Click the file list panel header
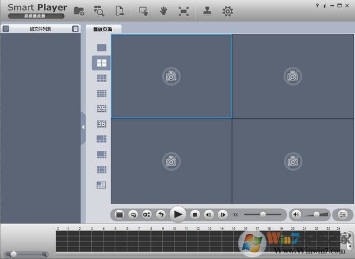This screenshot has height=259, width=355. pyautogui.click(x=40, y=28)
